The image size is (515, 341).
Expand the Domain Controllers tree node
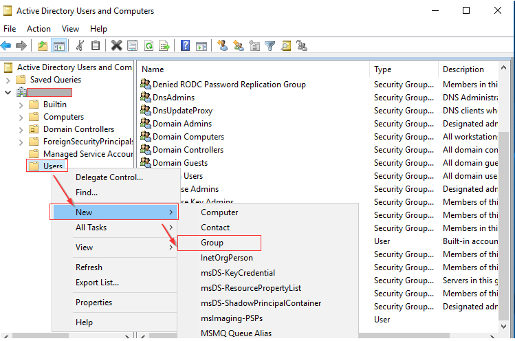tap(21, 130)
